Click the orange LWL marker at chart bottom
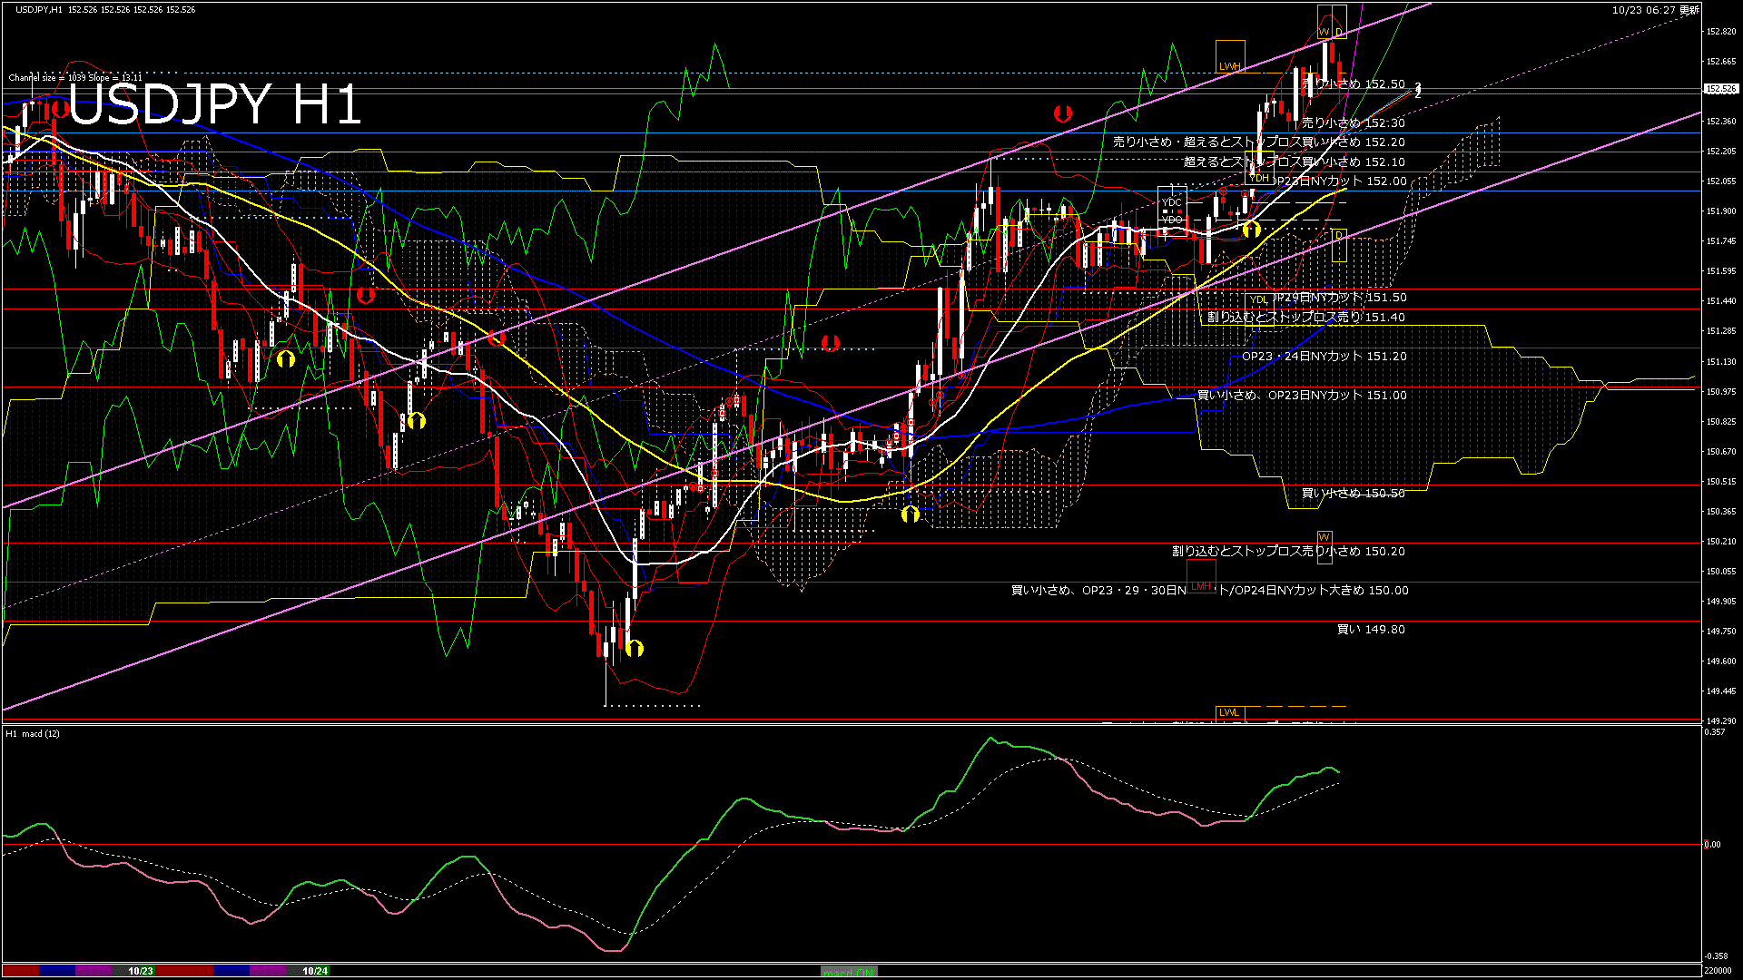The height and width of the screenshot is (980, 1743). point(1228,713)
